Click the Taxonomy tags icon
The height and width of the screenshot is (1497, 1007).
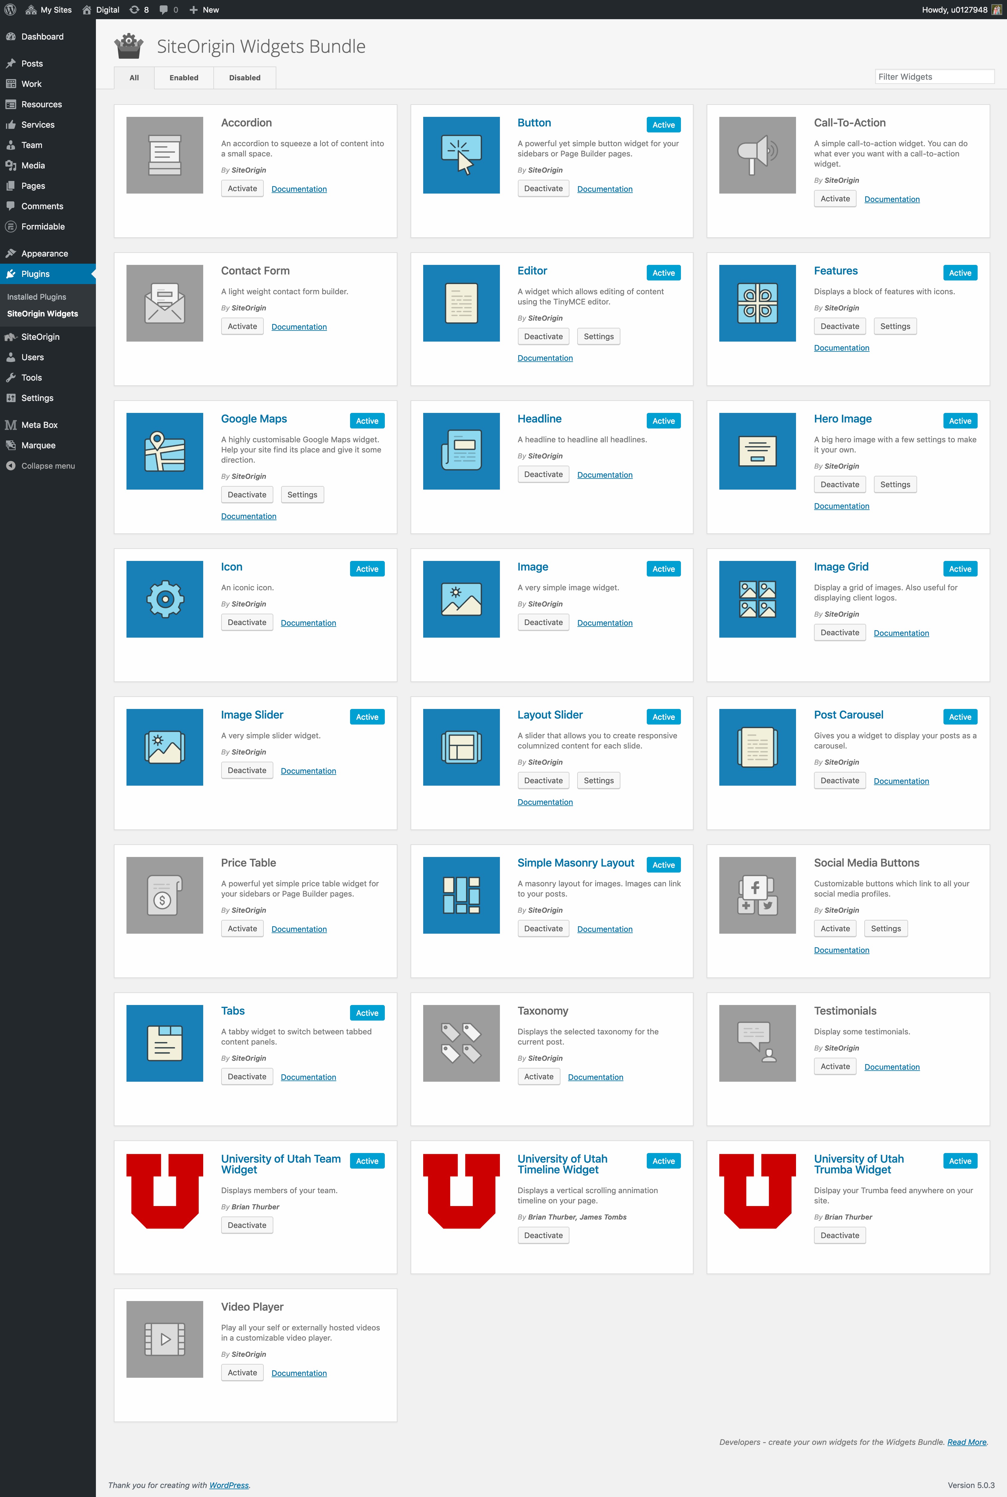click(461, 1043)
